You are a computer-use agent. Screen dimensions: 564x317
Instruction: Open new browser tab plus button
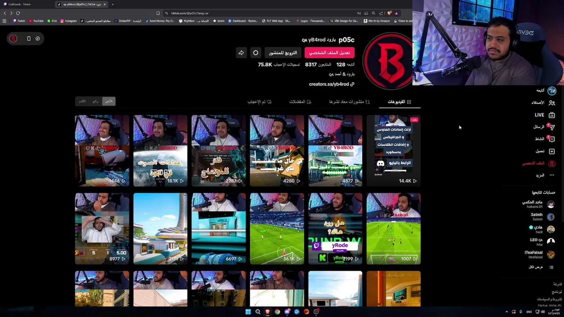click(112, 4)
